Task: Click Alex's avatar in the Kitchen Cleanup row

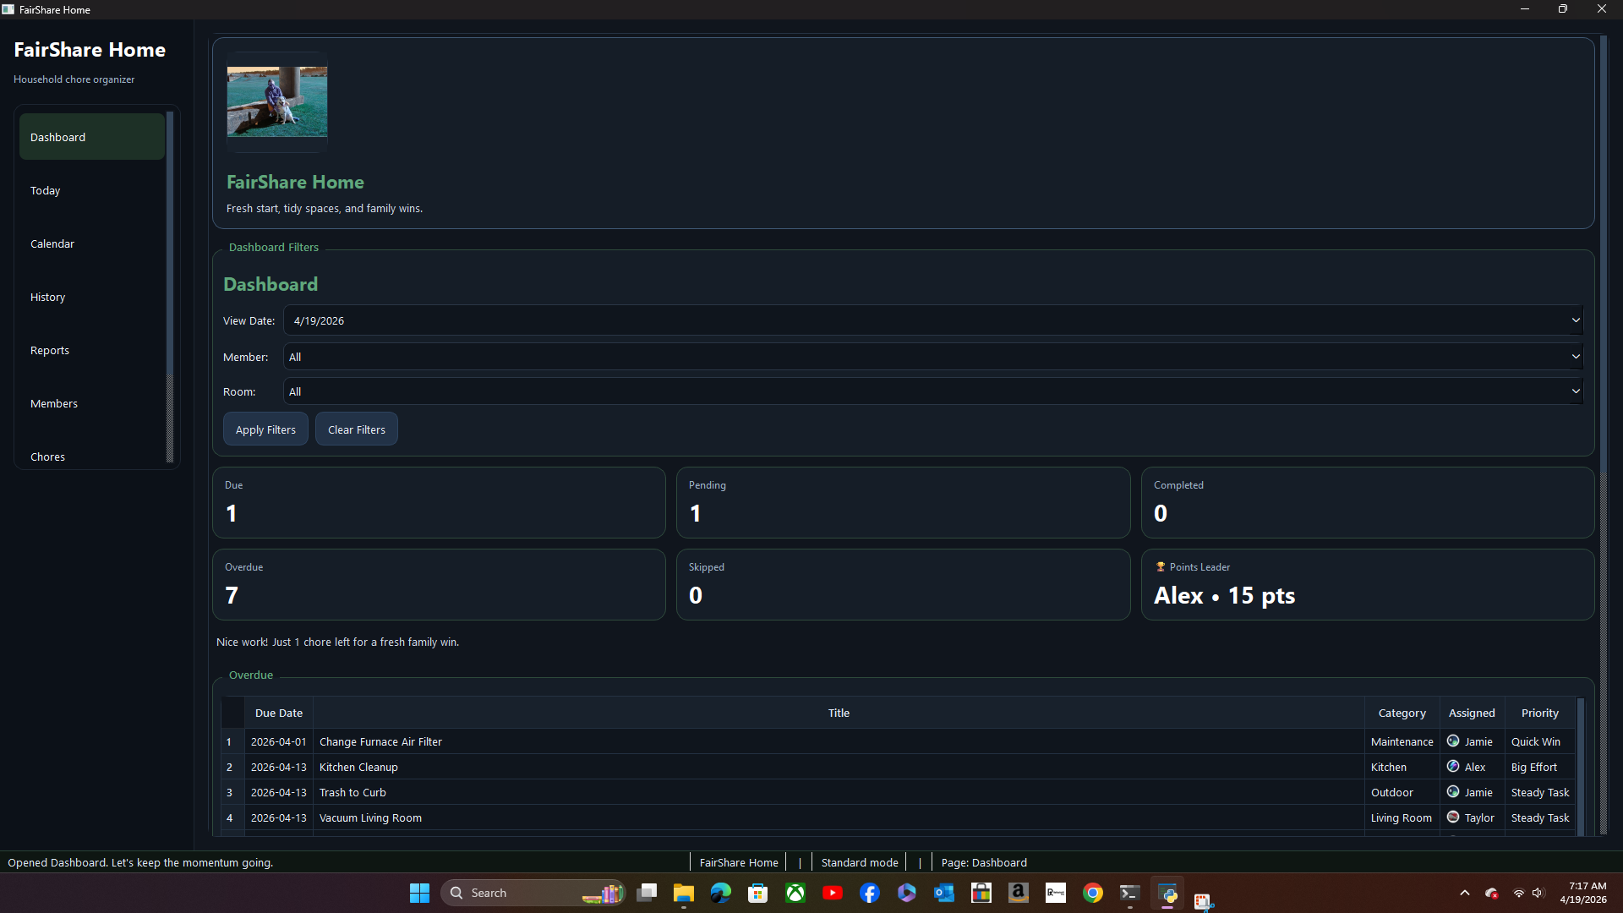Action: (x=1454, y=767)
